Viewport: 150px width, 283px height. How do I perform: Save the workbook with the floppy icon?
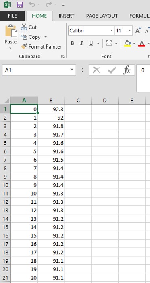(20, 4)
